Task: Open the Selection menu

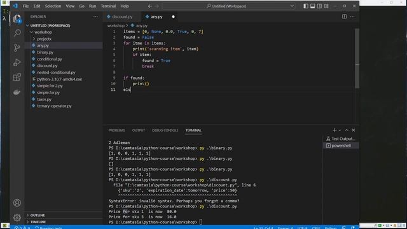Action: [53, 6]
